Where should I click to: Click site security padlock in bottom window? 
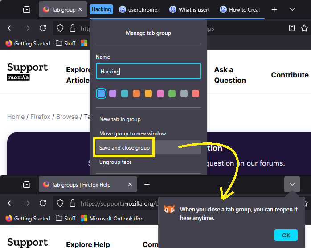pyautogui.click(x=73, y=203)
